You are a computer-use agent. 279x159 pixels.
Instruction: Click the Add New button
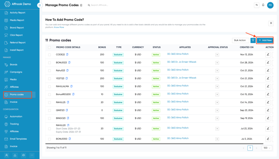click(x=265, y=40)
